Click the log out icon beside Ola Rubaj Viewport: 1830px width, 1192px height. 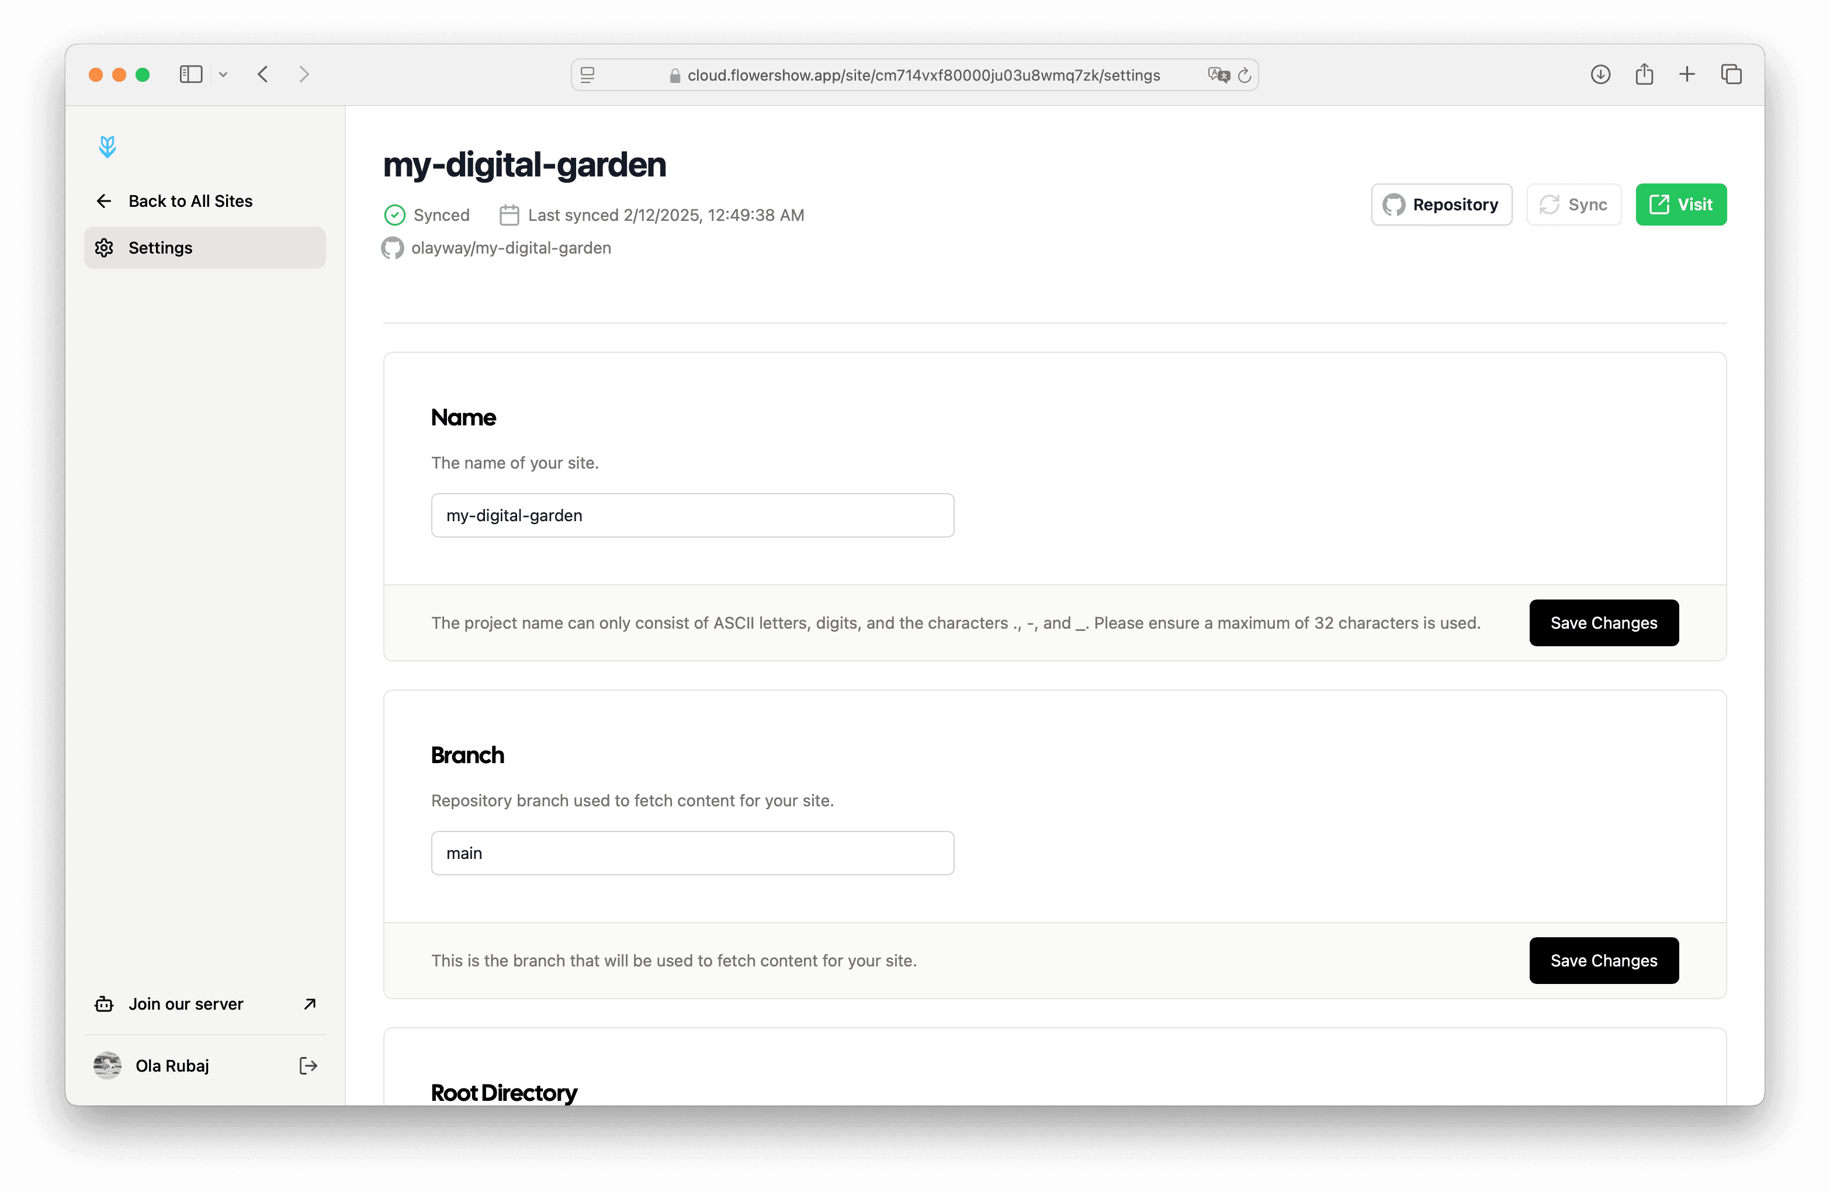click(x=309, y=1065)
